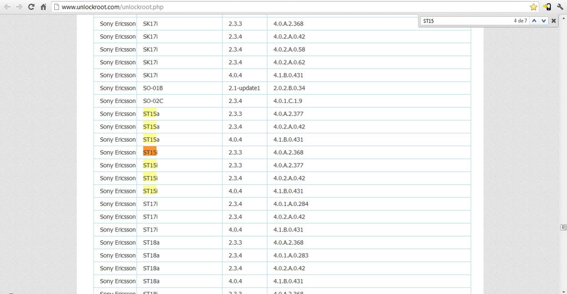Click the scrollbar position marker on the right edge
The width and height of the screenshot is (567, 294).
563,227
